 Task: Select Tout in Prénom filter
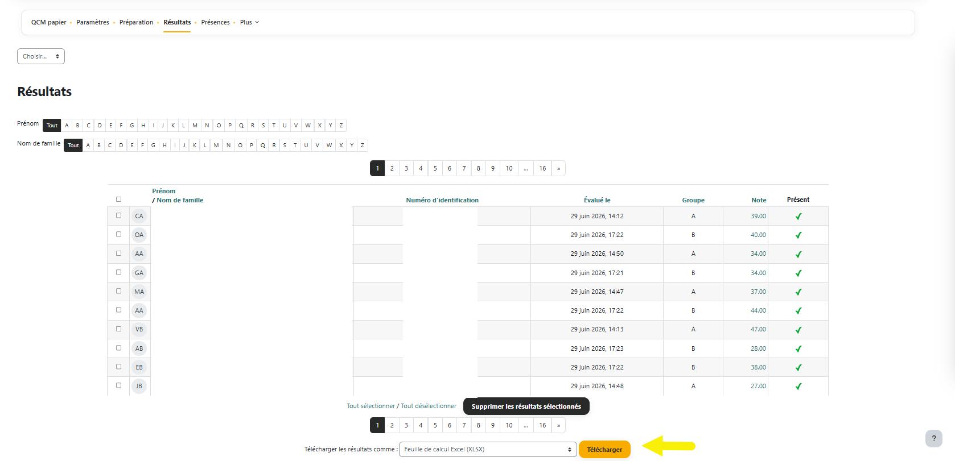point(52,125)
